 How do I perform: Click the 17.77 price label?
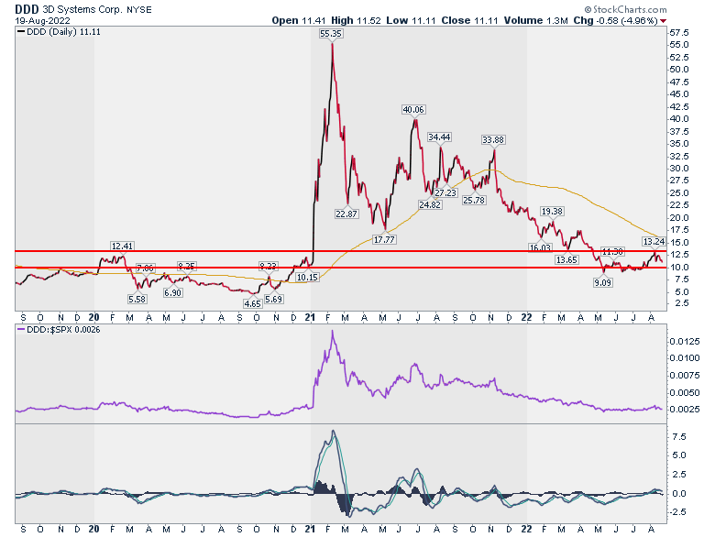tap(384, 239)
